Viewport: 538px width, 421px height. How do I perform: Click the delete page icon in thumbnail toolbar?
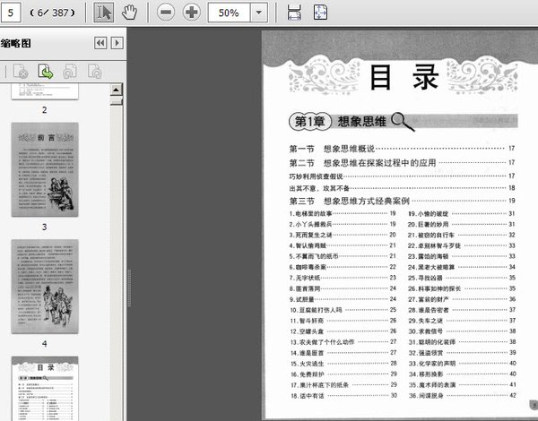[21, 72]
